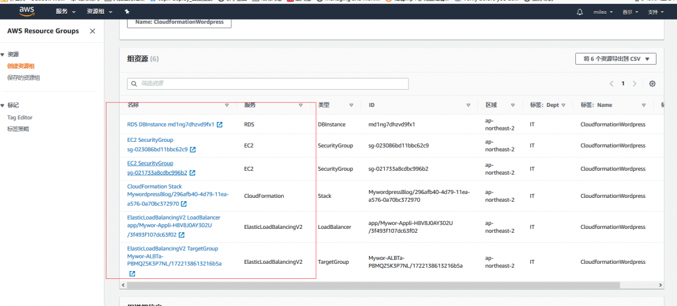Screen dimensions: 677x306
Task: Open the AWS logo home link
Action: (26, 11)
